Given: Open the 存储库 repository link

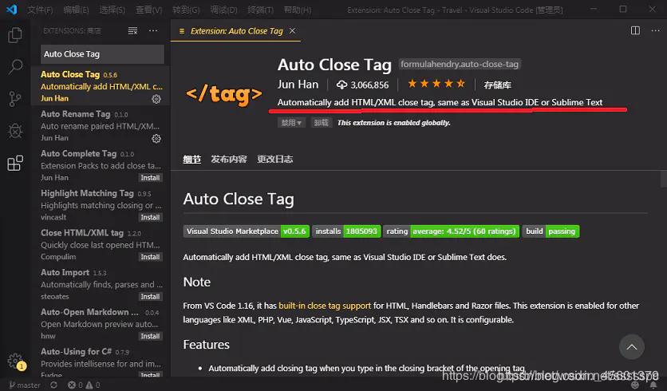Looking at the screenshot, I should coord(497,85).
